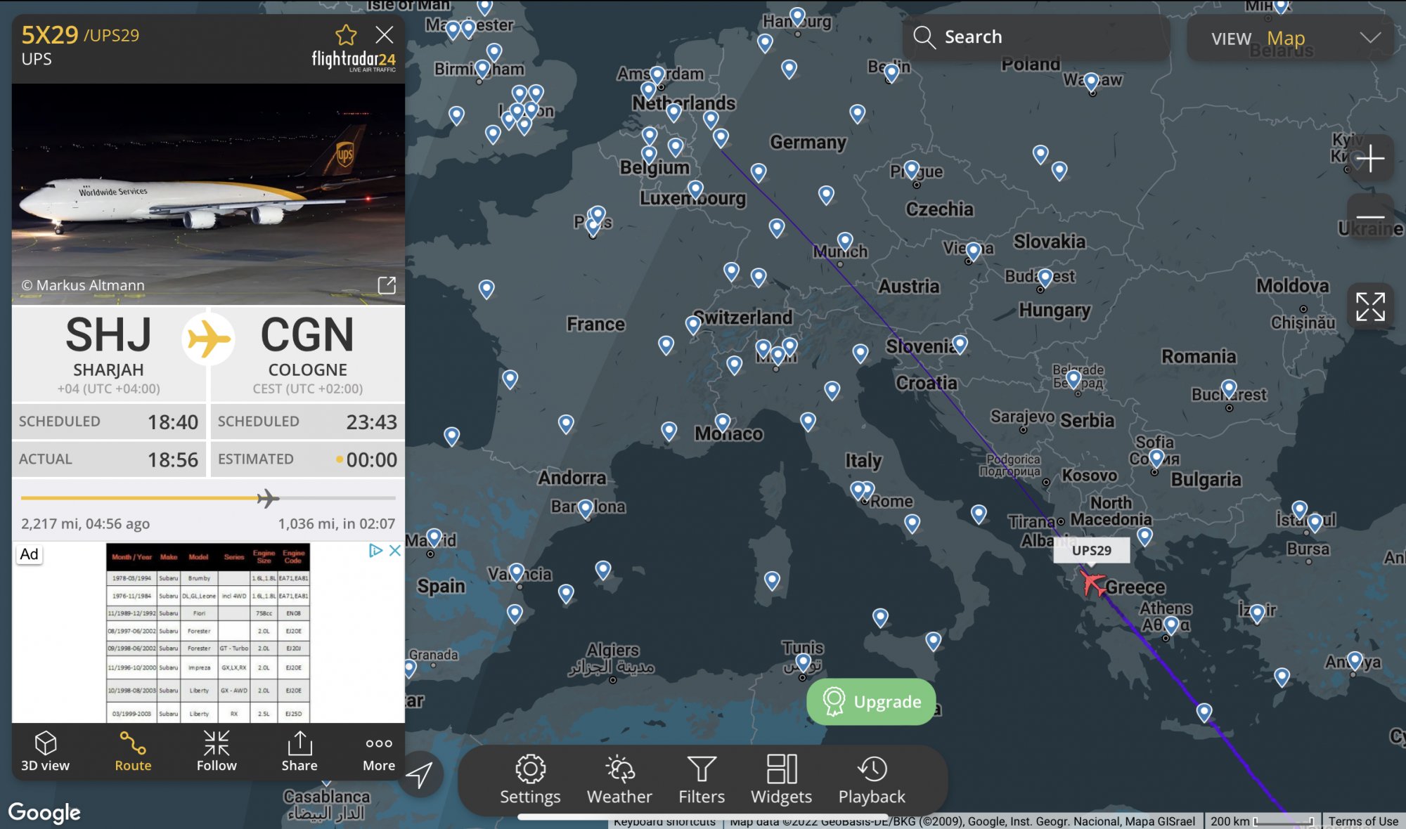Select the airport pin at Athens
This screenshot has width=1406, height=829.
point(1170,625)
